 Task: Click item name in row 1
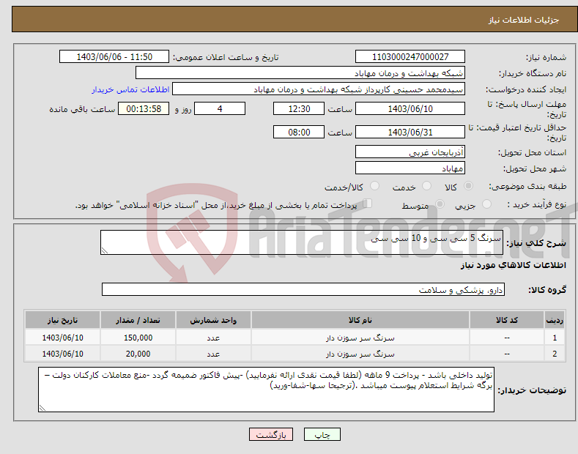tap(360, 338)
